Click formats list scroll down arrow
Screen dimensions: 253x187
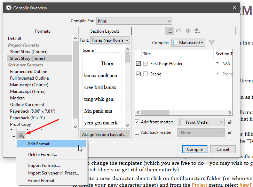75,127
